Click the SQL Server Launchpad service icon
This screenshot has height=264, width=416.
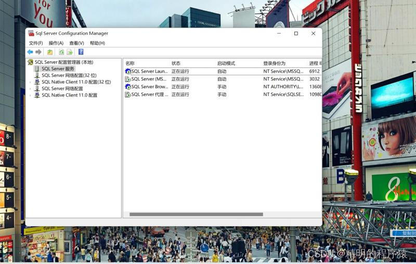[128, 72]
